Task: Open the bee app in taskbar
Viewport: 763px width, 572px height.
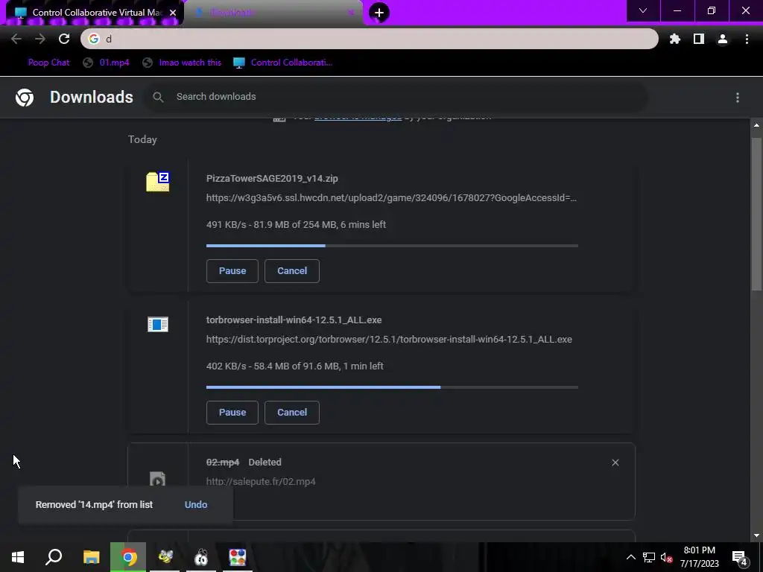Action: click(x=165, y=557)
